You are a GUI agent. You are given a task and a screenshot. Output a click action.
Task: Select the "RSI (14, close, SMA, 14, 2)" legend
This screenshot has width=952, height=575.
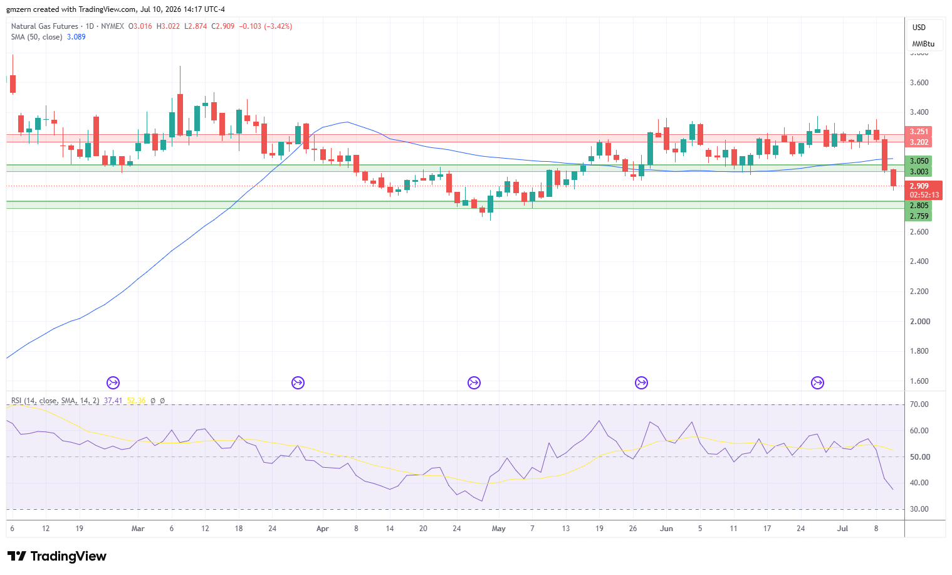coord(55,401)
